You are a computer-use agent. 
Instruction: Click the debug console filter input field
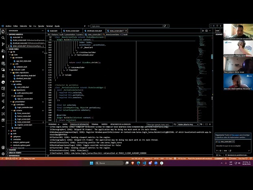pos(160,125)
